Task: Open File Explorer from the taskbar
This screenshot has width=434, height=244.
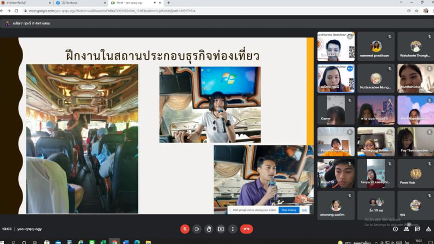Action: click(148, 242)
